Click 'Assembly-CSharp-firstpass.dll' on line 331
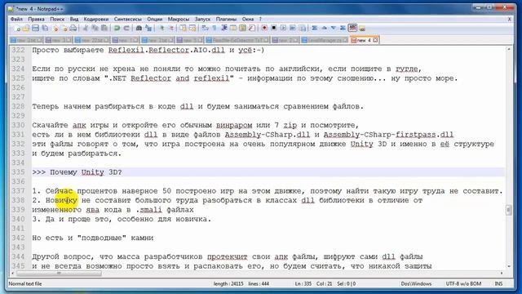 pos(388,135)
